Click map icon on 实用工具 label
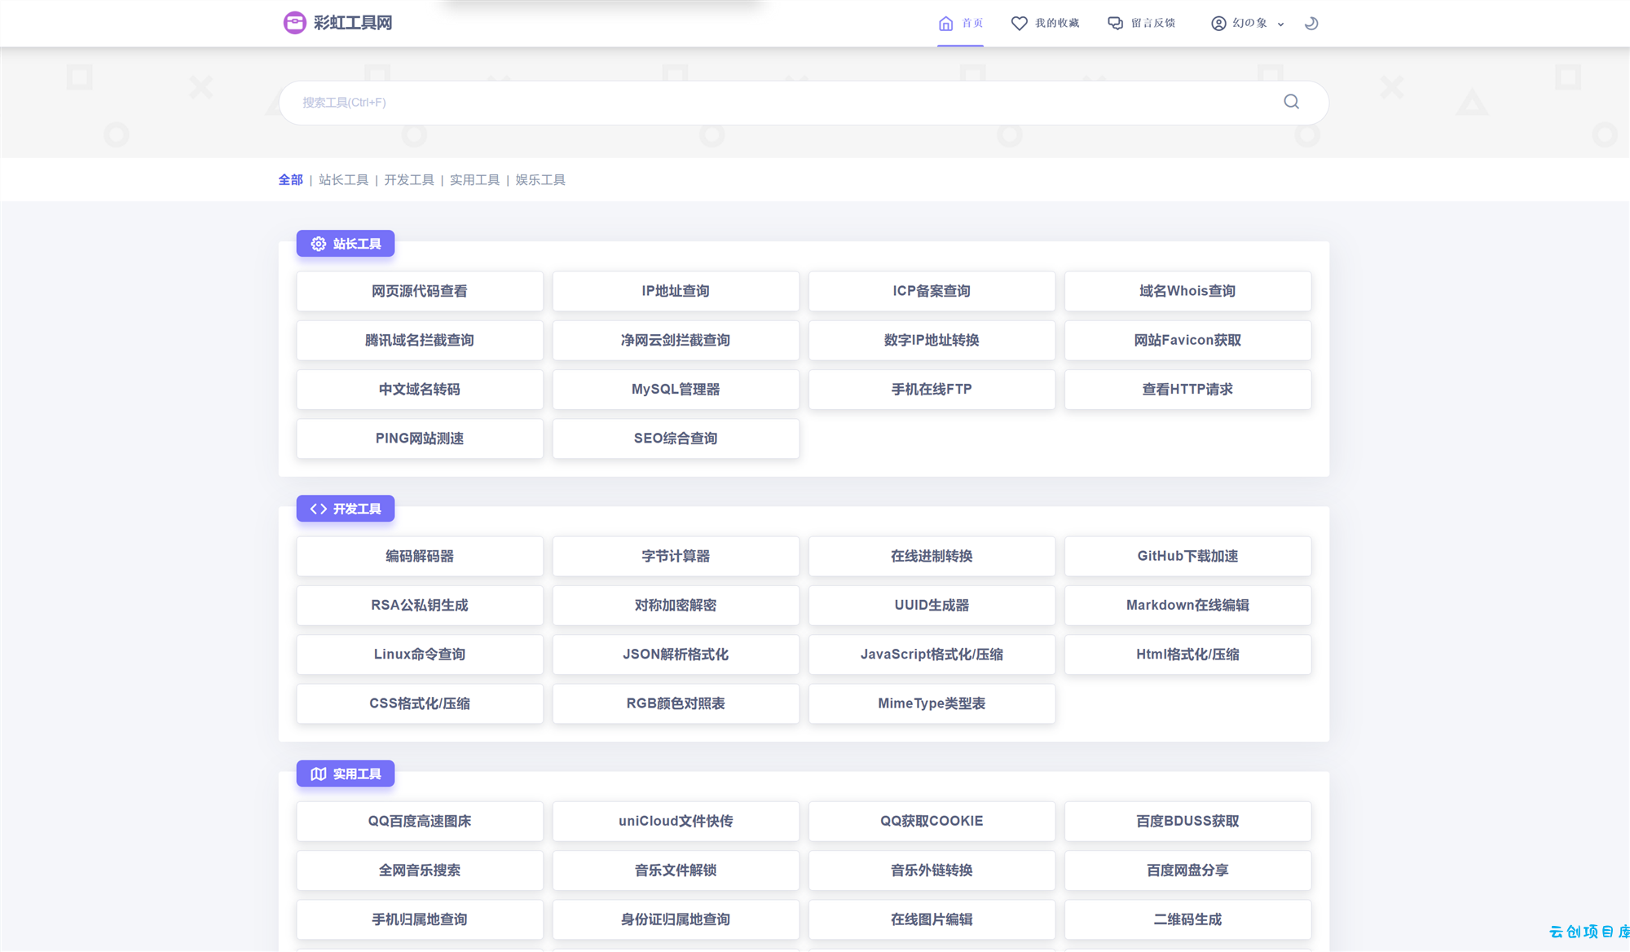 click(x=319, y=773)
